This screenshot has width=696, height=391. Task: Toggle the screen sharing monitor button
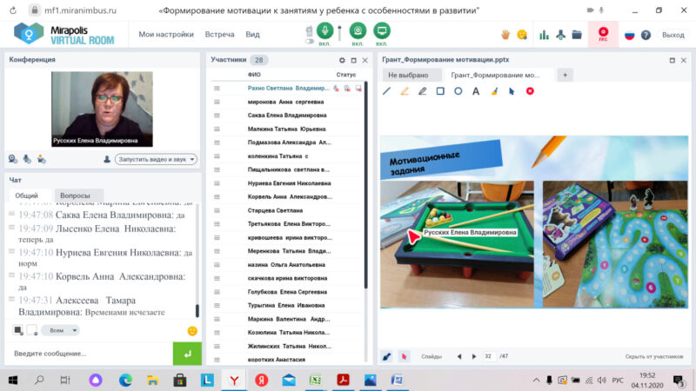381,30
